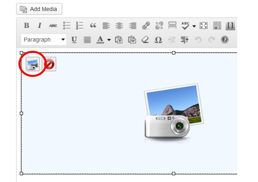Open text color picker dropdown arrow

click(x=109, y=40)
